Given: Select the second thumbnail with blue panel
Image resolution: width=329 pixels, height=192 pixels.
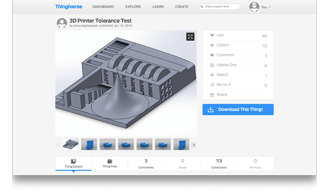Looking at the screenshot, I should tap(89, 144).
